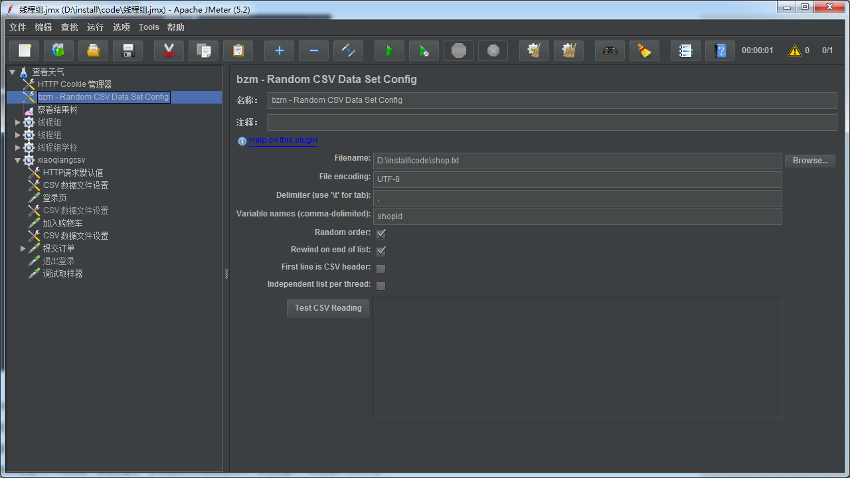
Task: Click the 注释 comments input field
Action: tap(552, 122)
